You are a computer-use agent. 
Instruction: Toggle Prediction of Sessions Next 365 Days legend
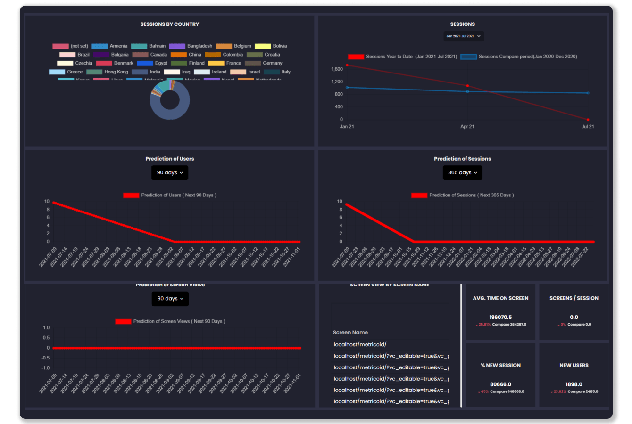463,195
